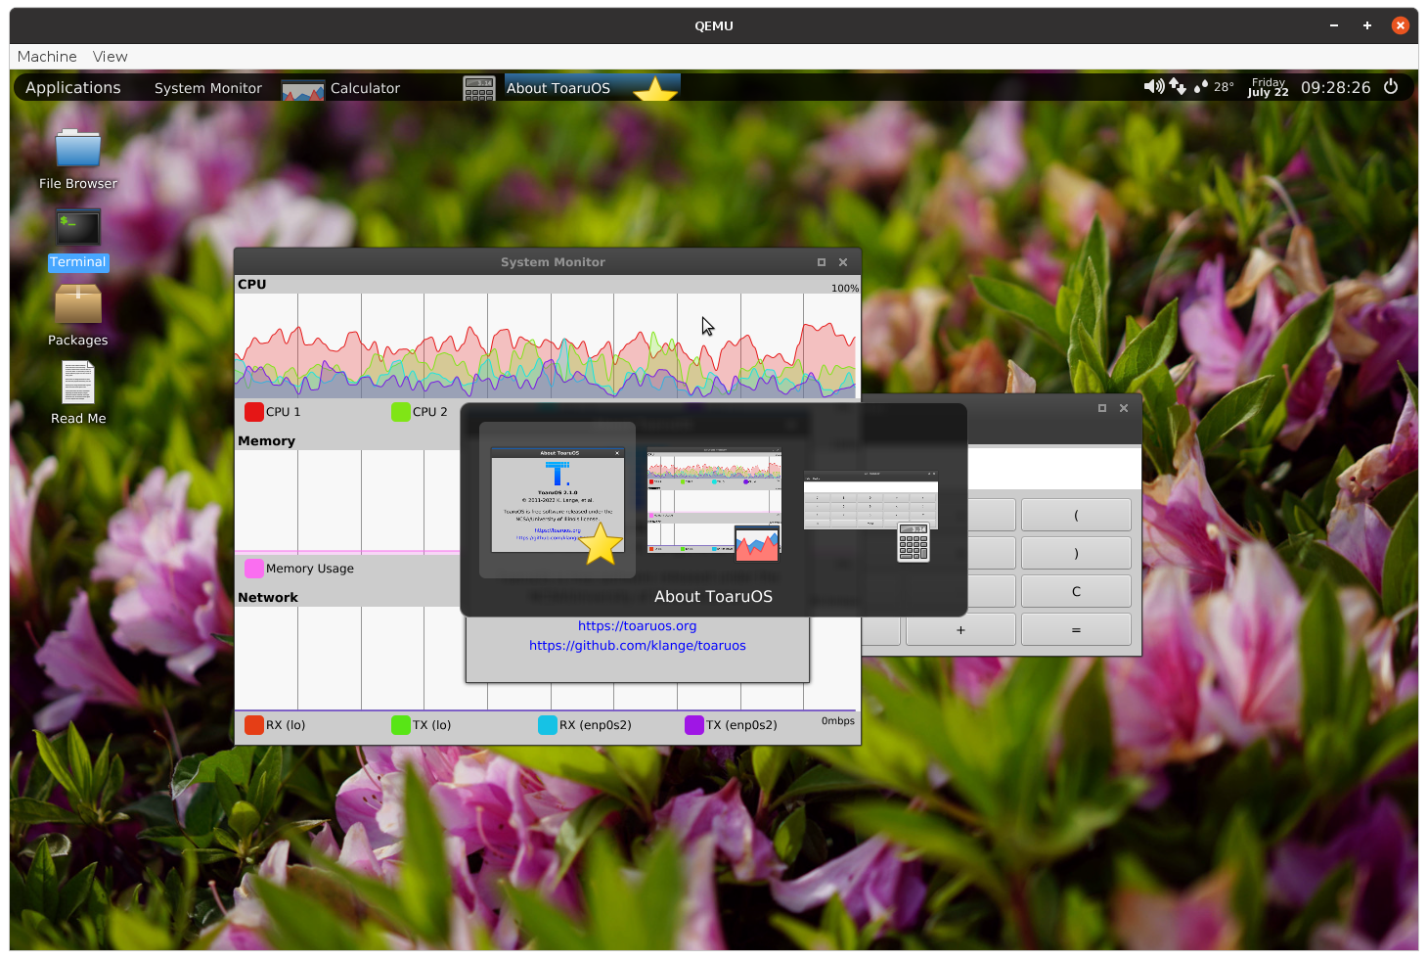The image size is (1428, 960).
Task: Open the Applications menu
Action: pos(73,88)
